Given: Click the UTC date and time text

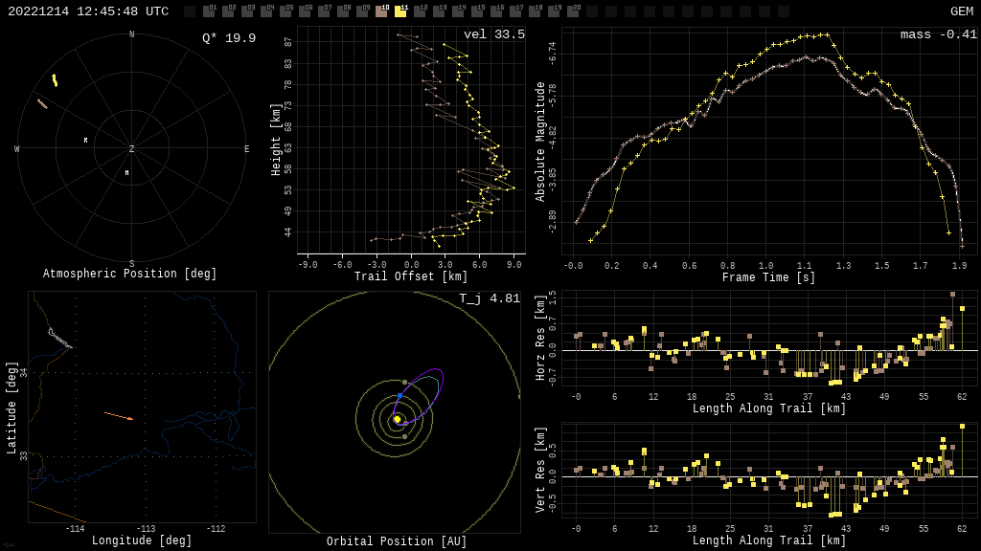Looking at the screenshot, I should [x=88, y=11].
